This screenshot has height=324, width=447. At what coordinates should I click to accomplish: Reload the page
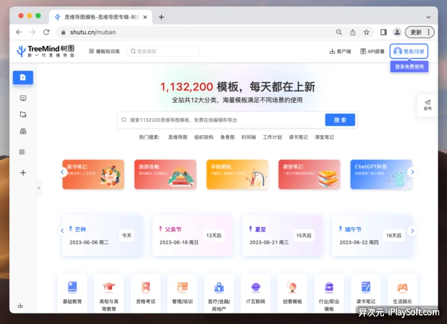pos(46,32)
